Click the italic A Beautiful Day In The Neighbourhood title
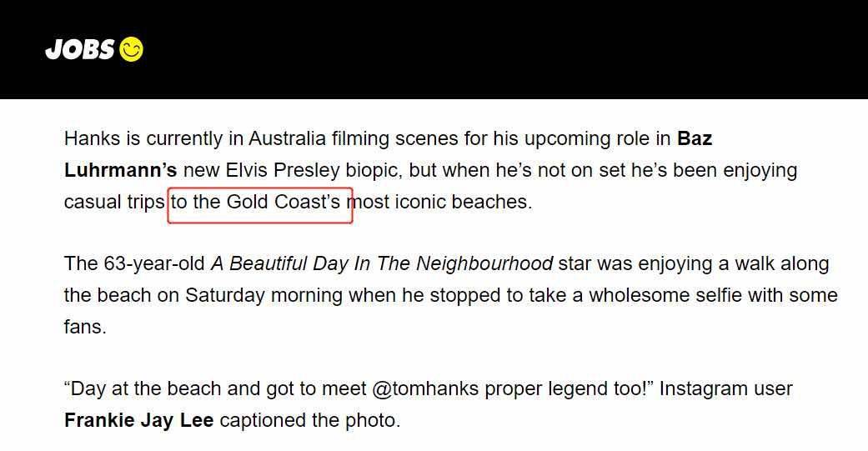868x451 pixels. [382, 263]
